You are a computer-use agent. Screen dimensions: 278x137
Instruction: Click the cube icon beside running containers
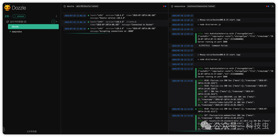coord(8,22)
